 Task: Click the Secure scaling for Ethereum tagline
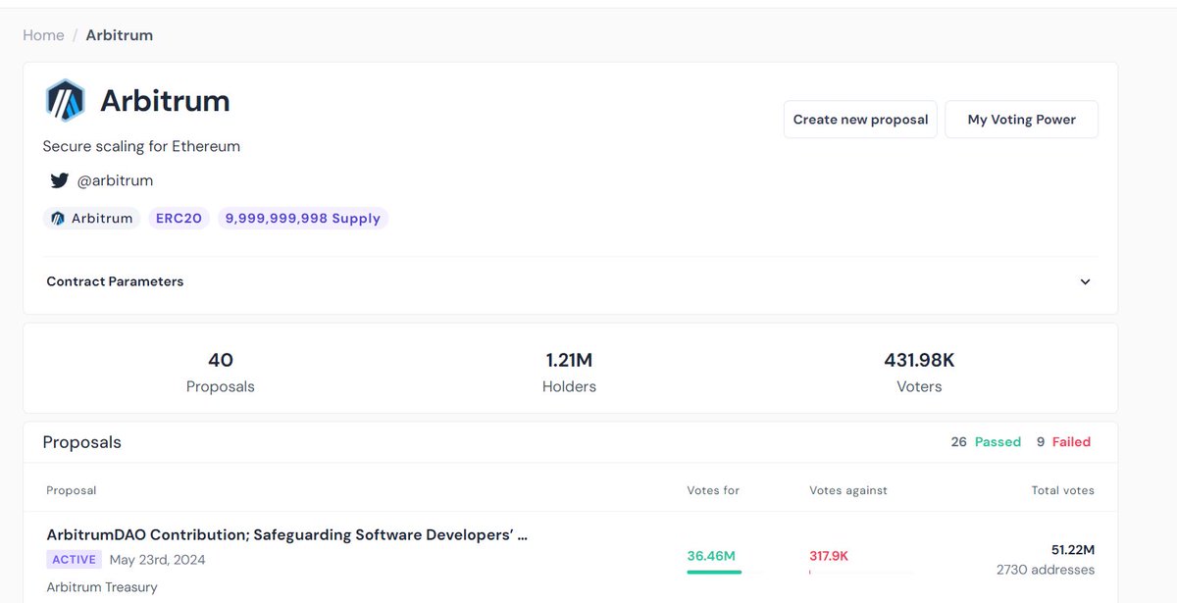pyautogui.click(x=141, y=146)
